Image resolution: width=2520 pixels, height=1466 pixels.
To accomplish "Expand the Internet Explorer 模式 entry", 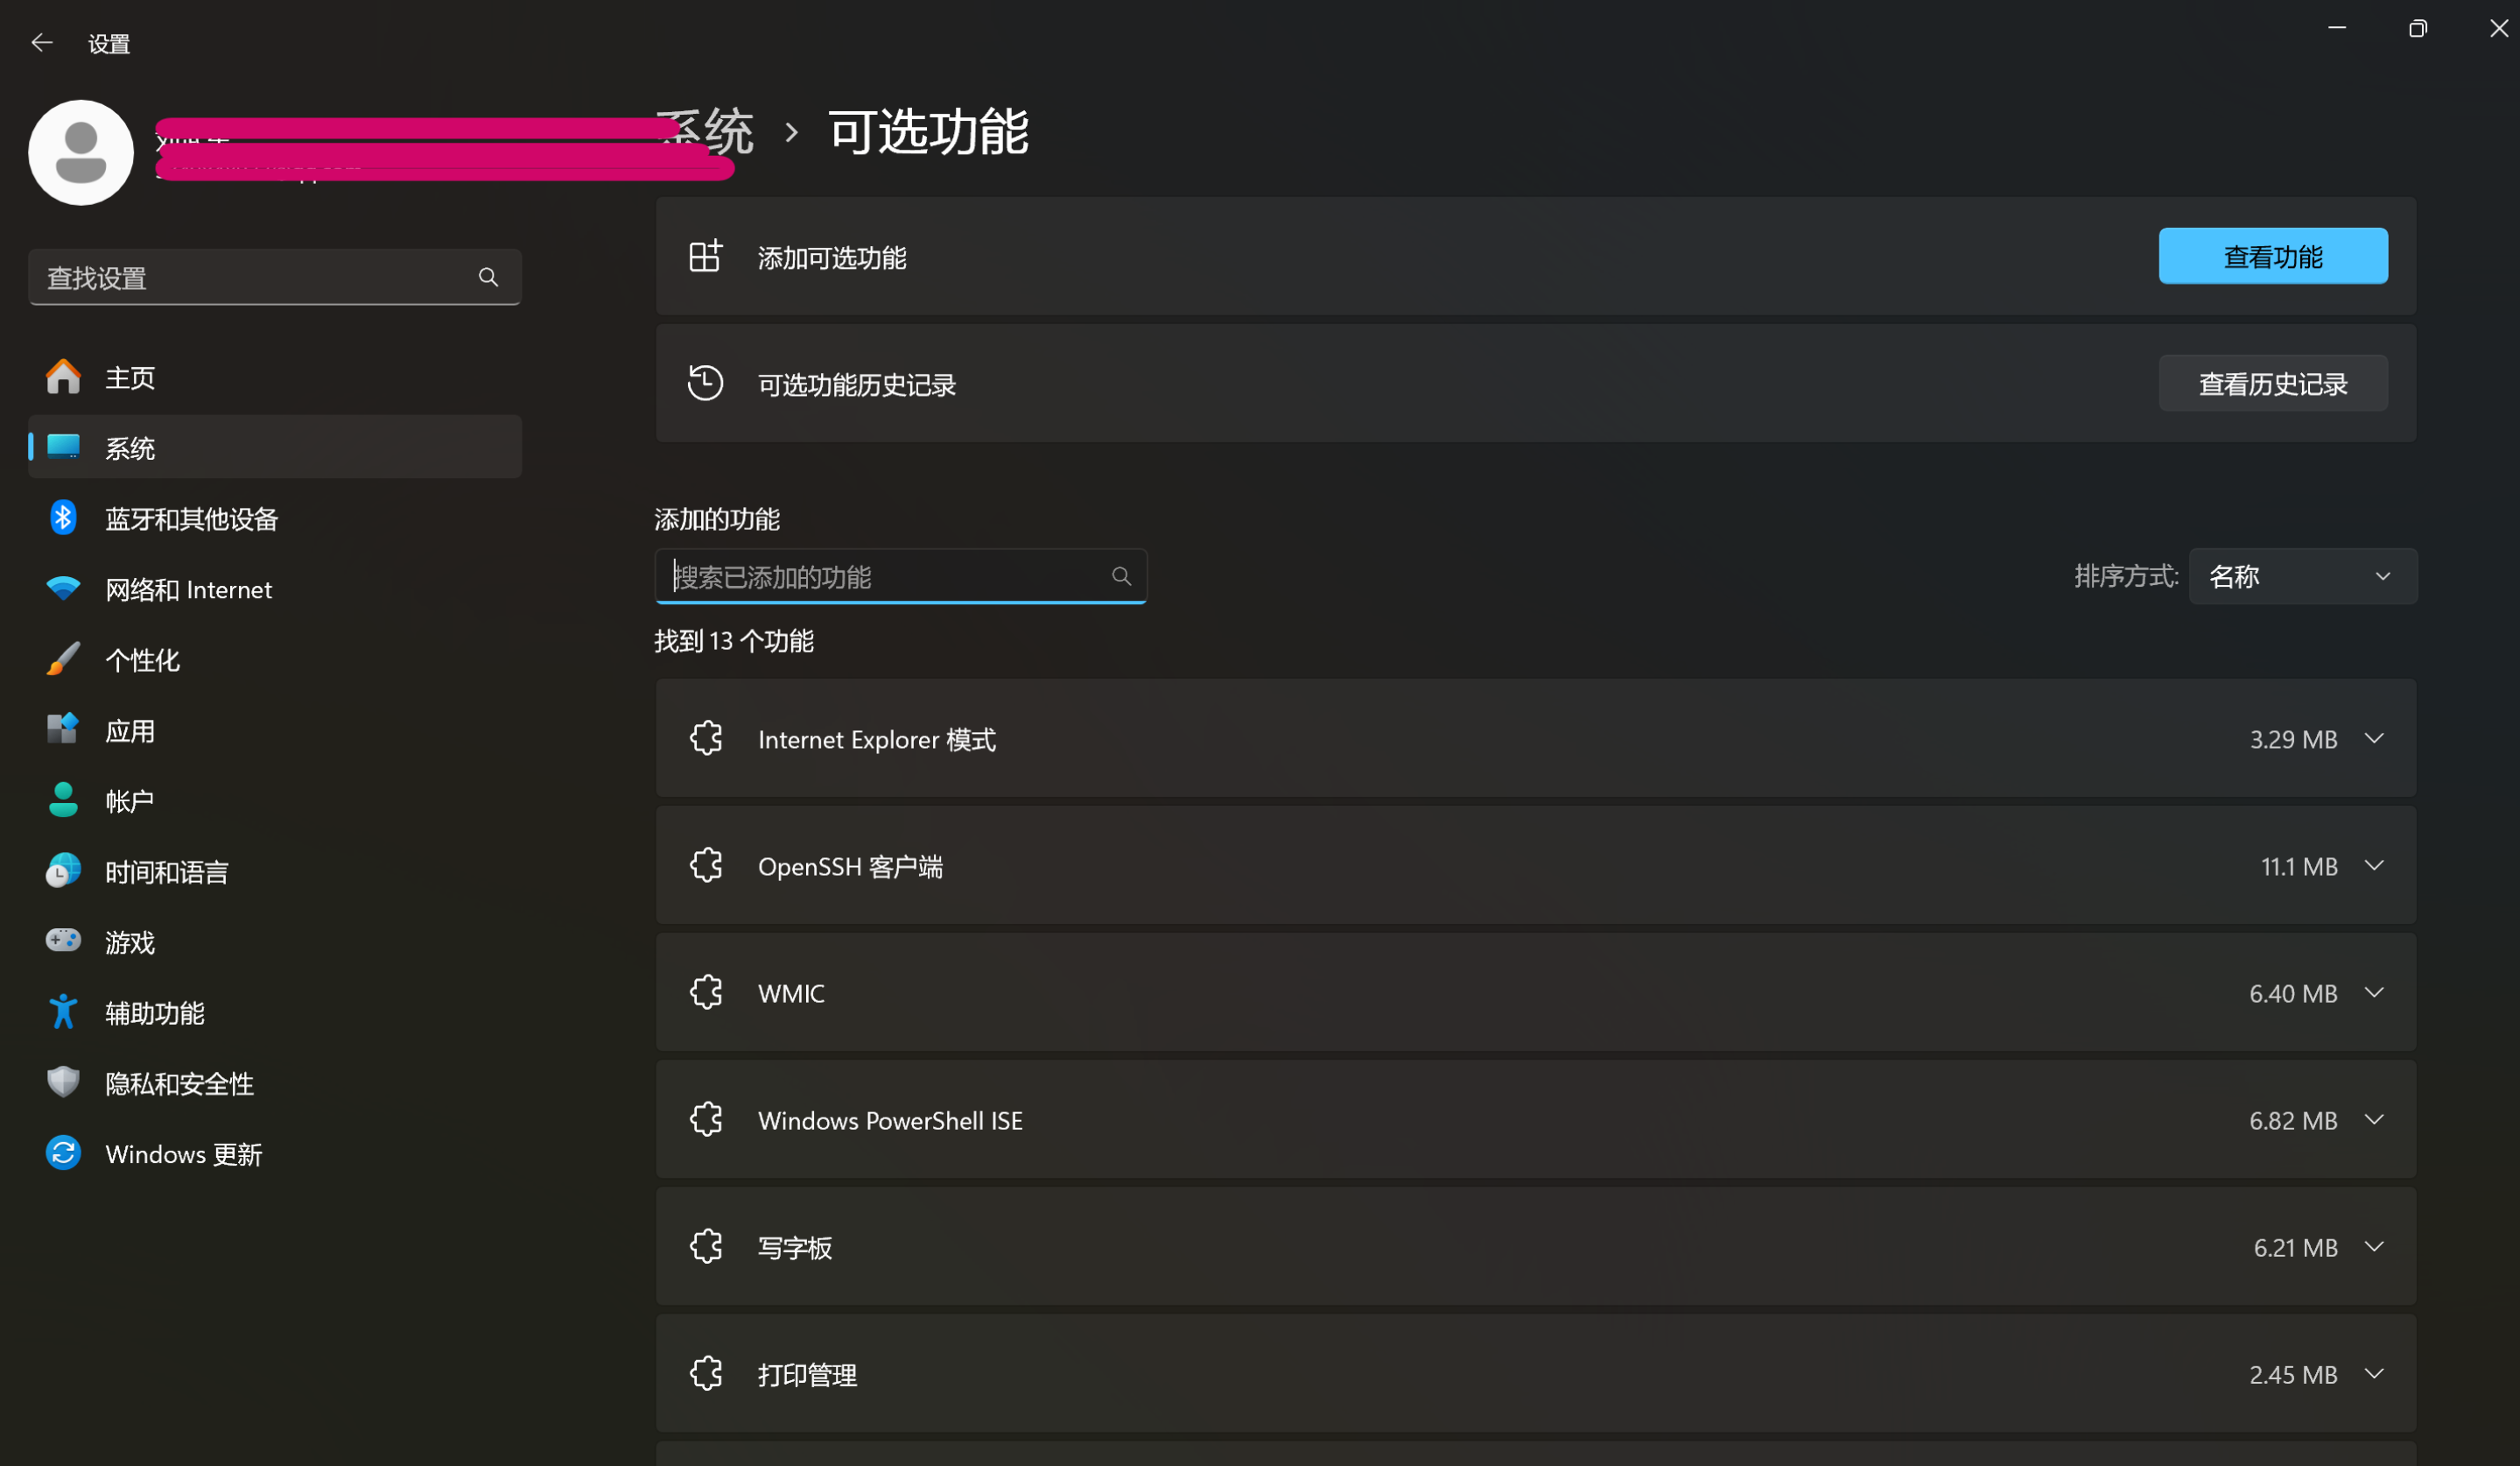I will pos(2375,738).
